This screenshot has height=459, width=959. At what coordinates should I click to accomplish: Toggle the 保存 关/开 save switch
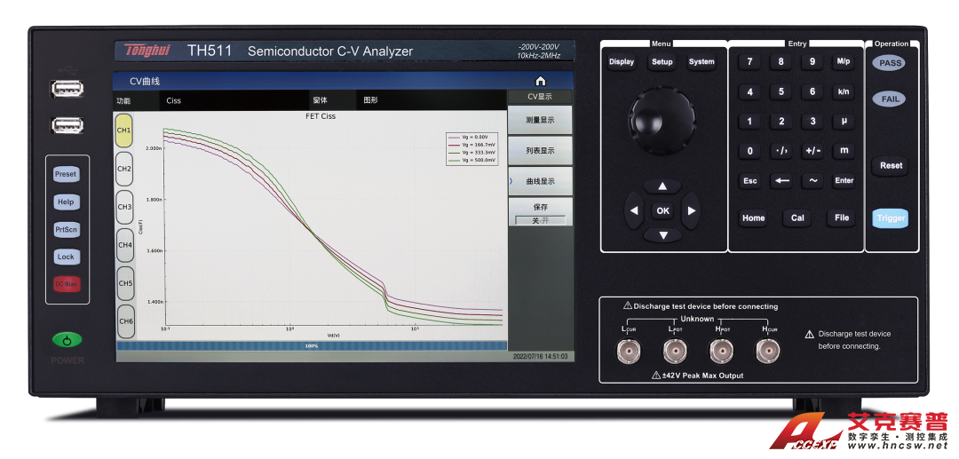[540, 220]
